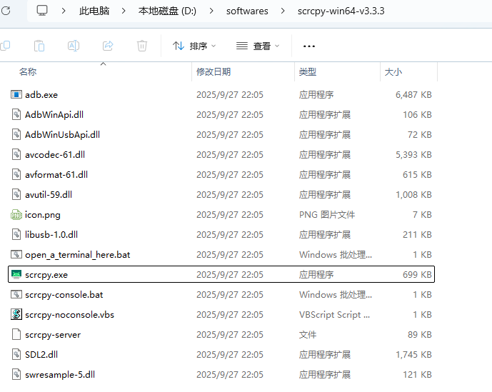Select the libusb-1.0.dll file name
492x392 pixels.
coord(51,235)
